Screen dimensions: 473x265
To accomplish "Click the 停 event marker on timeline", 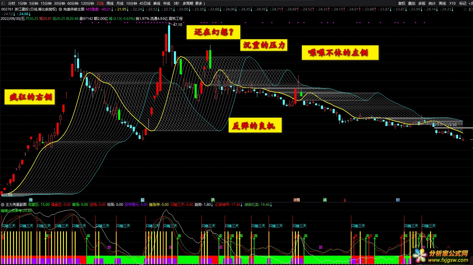I will pyautogui.click(x=31, y=200).
